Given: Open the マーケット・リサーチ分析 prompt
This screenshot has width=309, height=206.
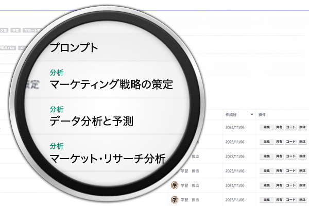Looking at the screenshot, I should click(107, 159).
